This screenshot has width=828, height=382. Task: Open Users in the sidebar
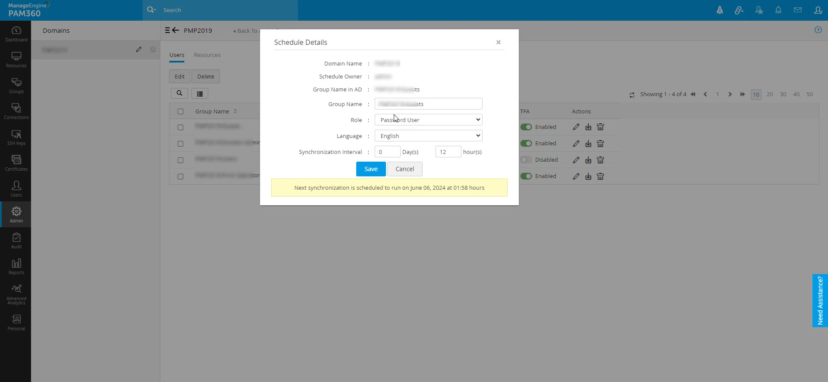[x=16, y=189]
